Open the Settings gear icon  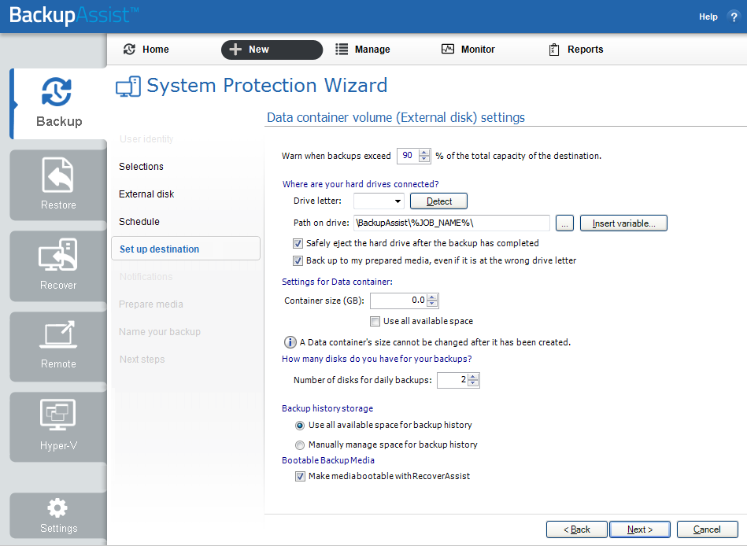point(57,508)
